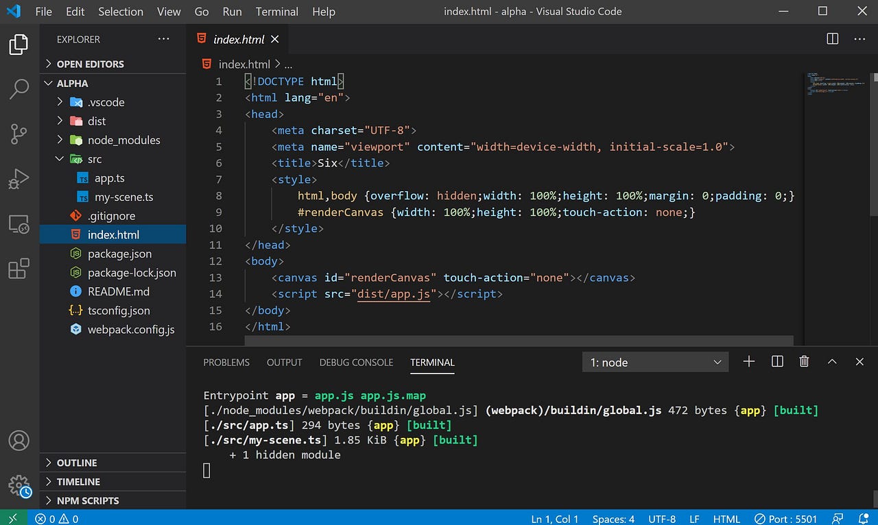The image size is (878, 525).
Task: Open the Run menu
Action: click(x=232, y=11)
